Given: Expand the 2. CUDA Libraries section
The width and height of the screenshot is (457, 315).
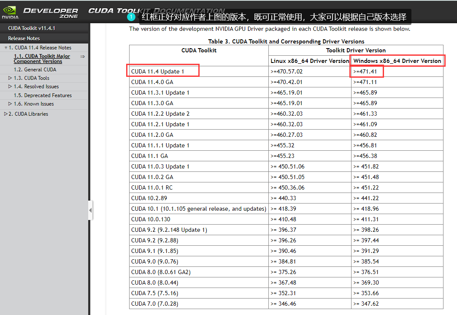Looking at the screenshot, I should (6, 114).
